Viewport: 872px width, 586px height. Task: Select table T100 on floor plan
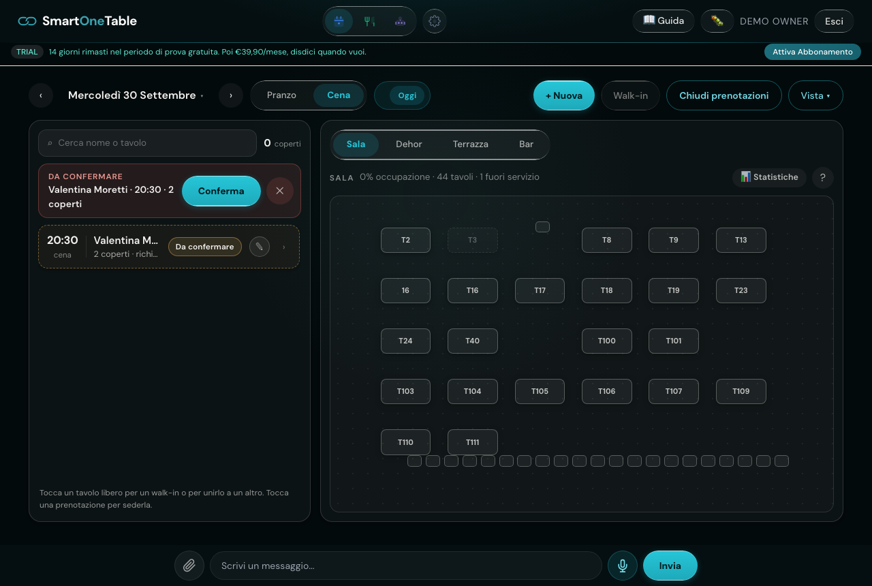pyautogui.click(x=607, y=341)
